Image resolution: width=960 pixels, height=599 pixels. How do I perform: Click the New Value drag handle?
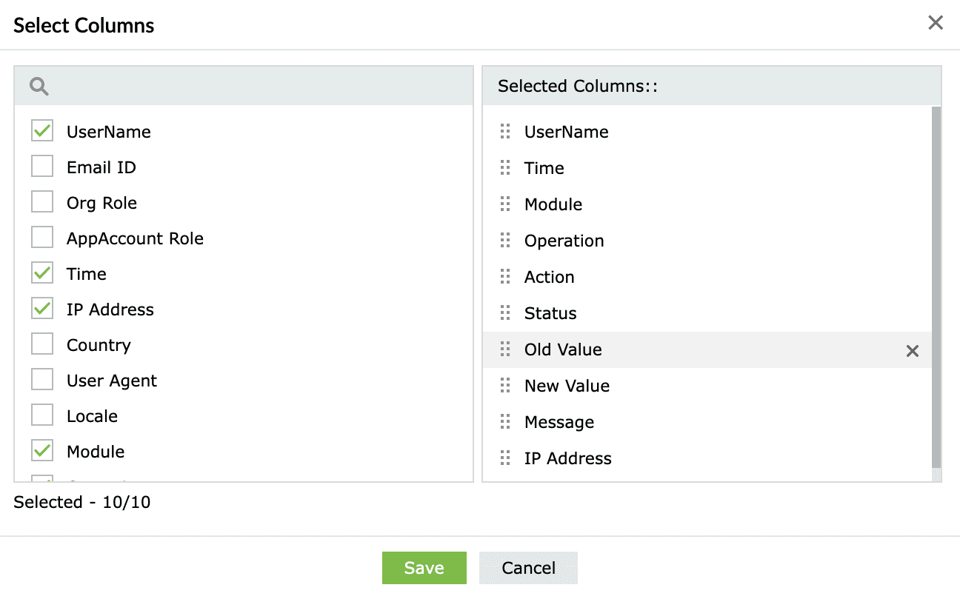click(505, 386)
